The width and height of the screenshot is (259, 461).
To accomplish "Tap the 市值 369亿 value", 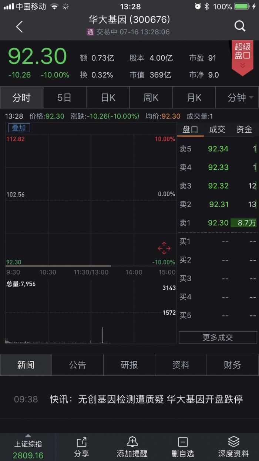I will click(150, 75).
